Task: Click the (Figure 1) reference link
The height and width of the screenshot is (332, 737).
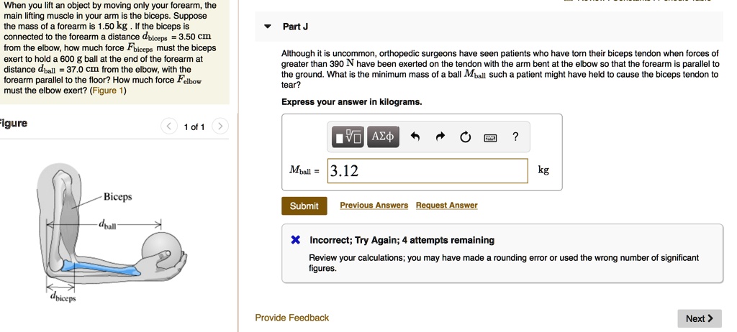Action: pyautogui.click(x=109, y=91)
